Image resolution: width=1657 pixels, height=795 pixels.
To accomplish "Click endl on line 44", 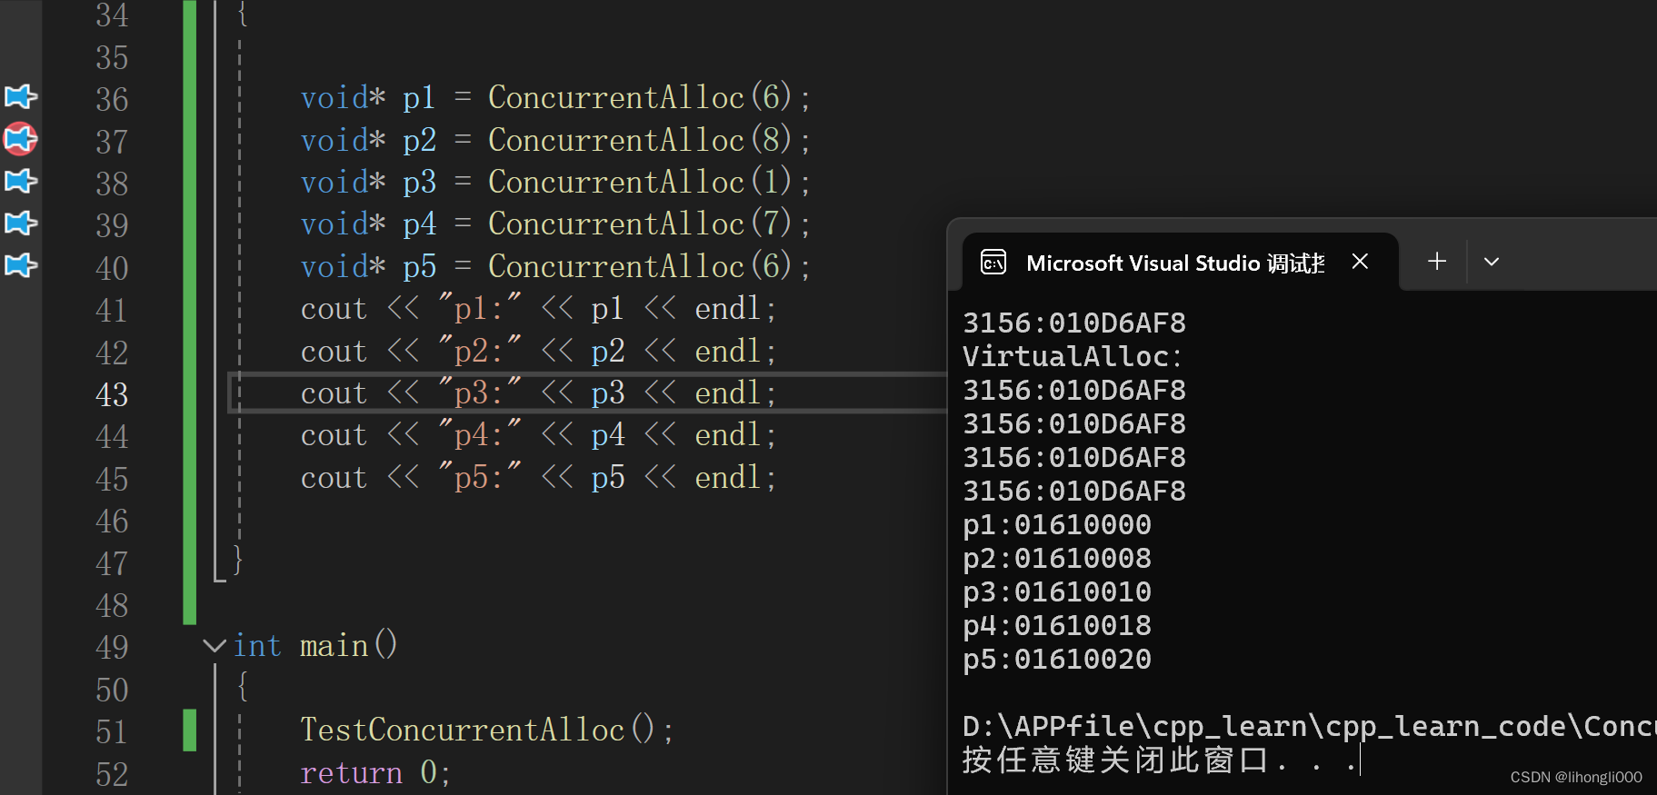I will point(727,434).
